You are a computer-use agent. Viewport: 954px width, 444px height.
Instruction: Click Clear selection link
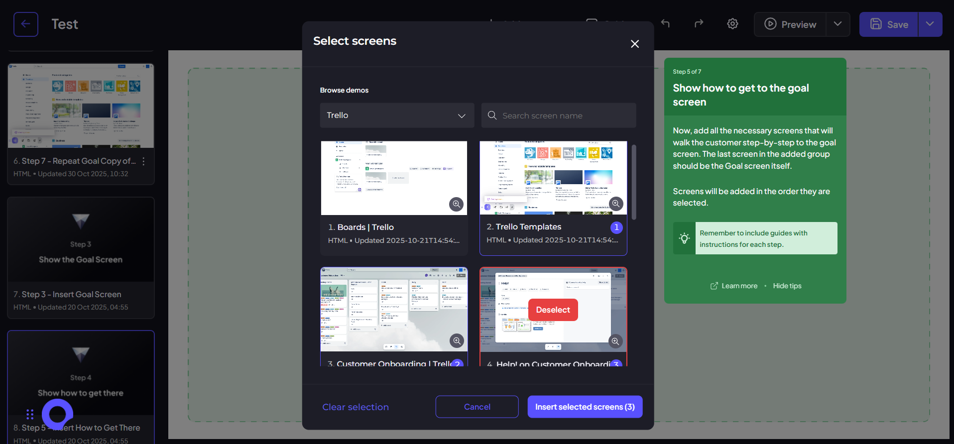click(356, 407)
